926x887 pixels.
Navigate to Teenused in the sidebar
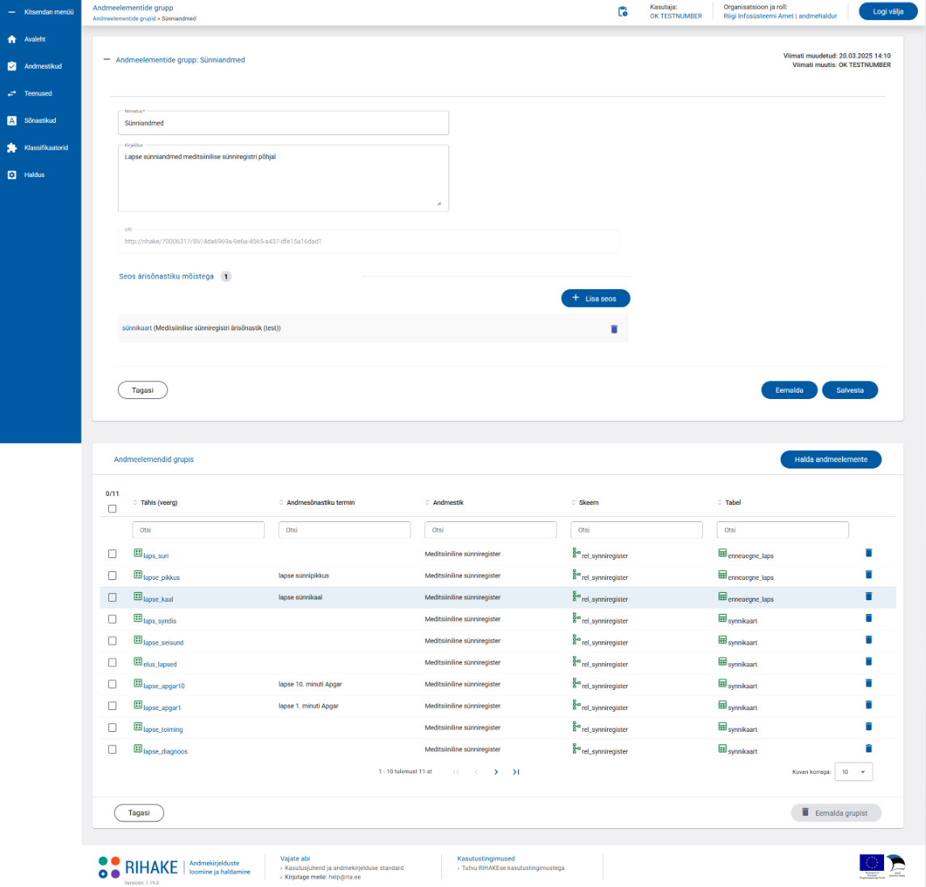coord(38,94)
